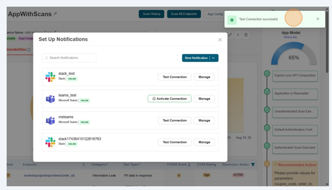The height and width of the screenshot is (190, 332).
Task: Click Explore your API Composition checkmark
Action: coord(267,74)
